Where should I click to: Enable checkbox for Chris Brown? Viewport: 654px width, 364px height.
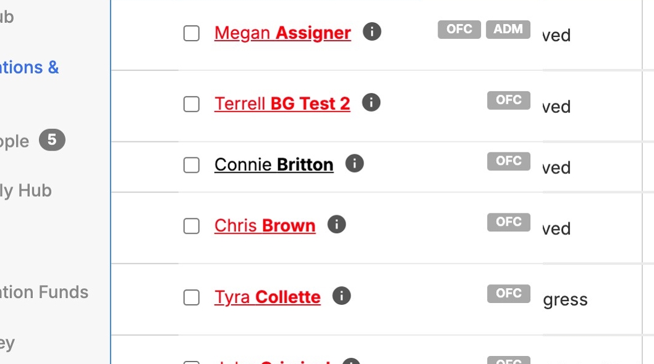192,226
